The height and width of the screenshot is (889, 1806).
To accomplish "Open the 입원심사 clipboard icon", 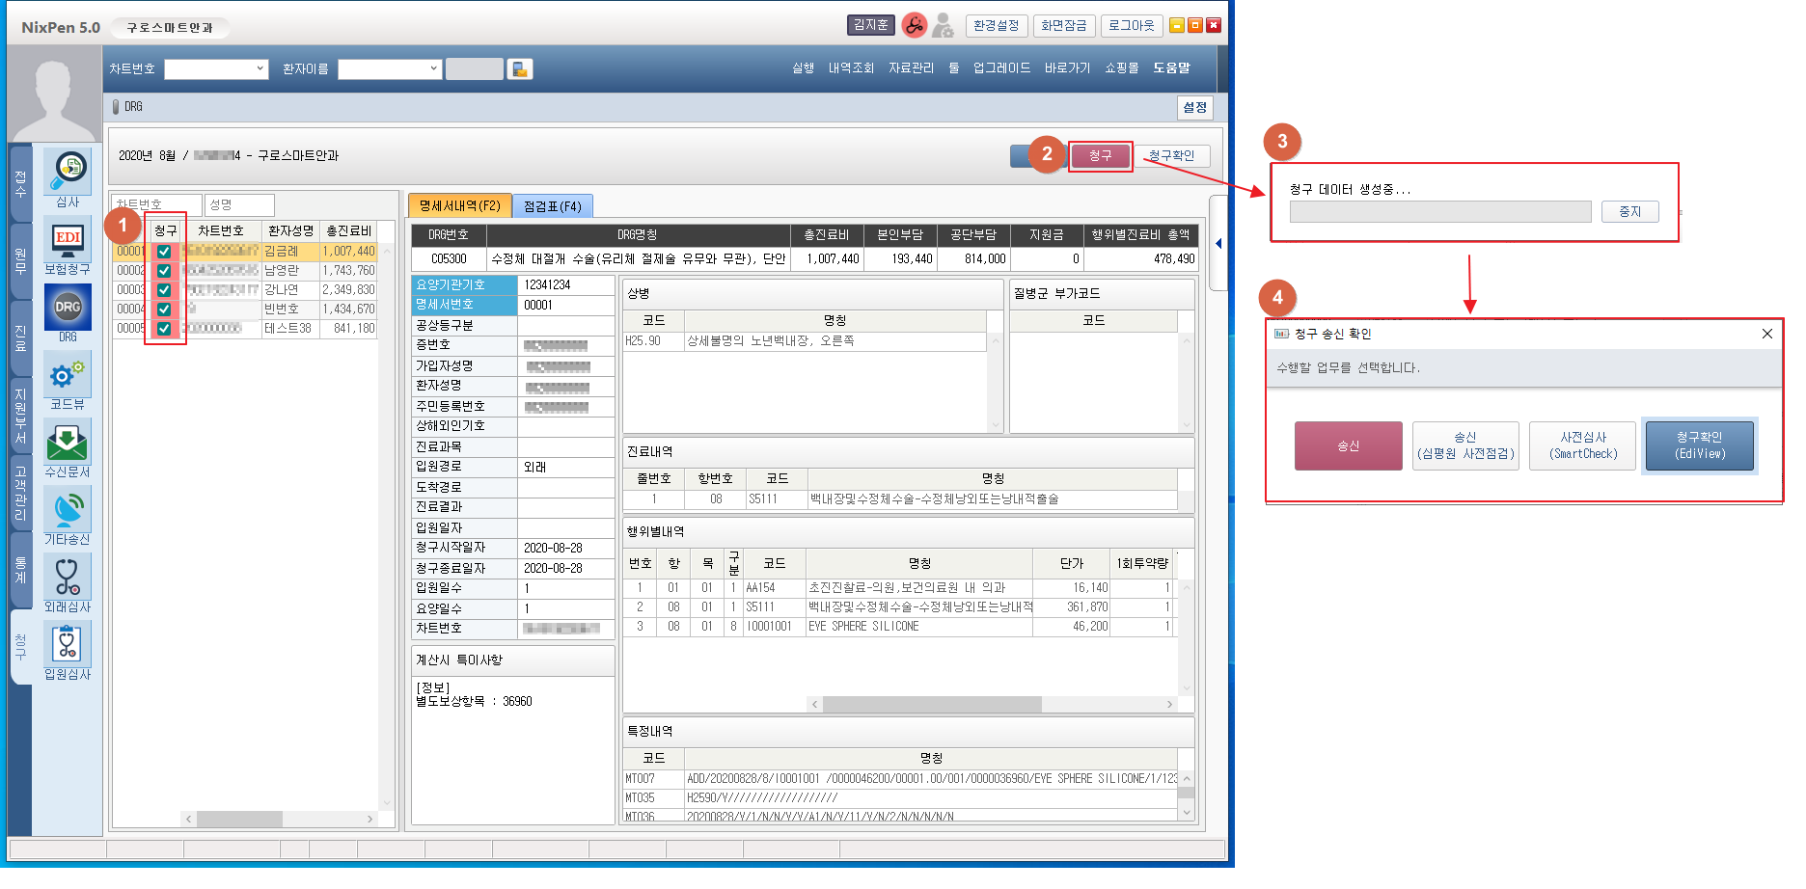I will point(68,644).
